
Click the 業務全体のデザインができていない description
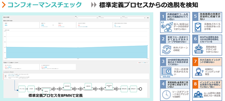(212, 49)
